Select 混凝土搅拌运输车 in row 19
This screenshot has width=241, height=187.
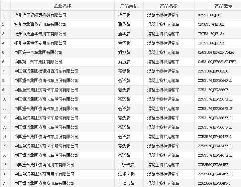pyautogui.click(x=163, y=183)
